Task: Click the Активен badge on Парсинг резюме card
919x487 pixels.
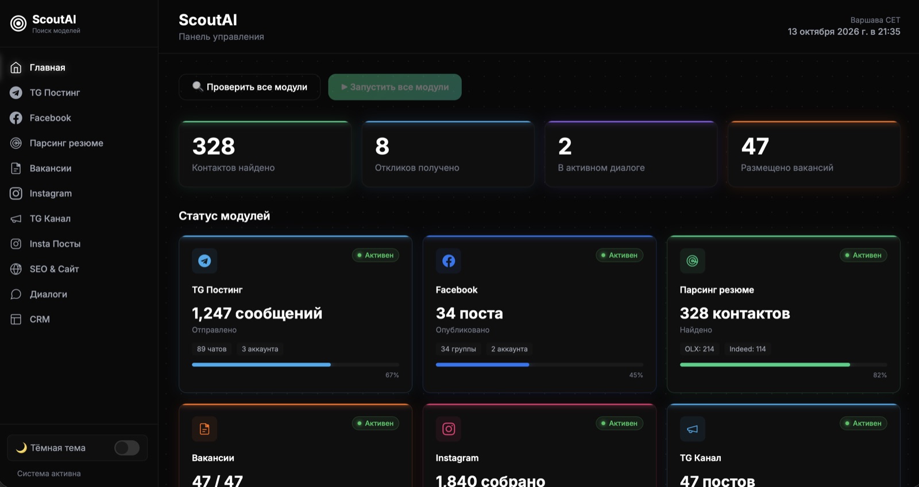Action: coord(864,255)
